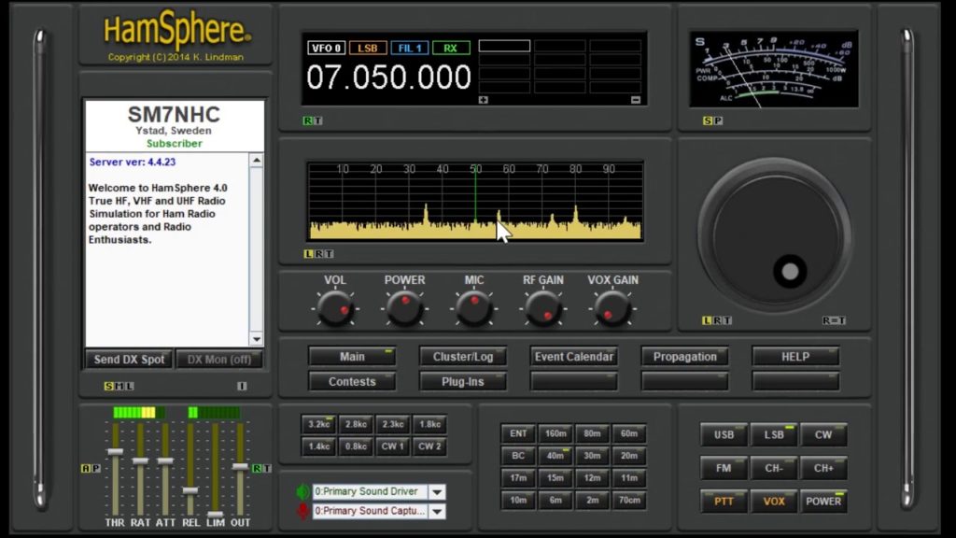Click the frequency readout 07.050.000
The width and height of the screenshot is (956, 538).
point(389,78)
